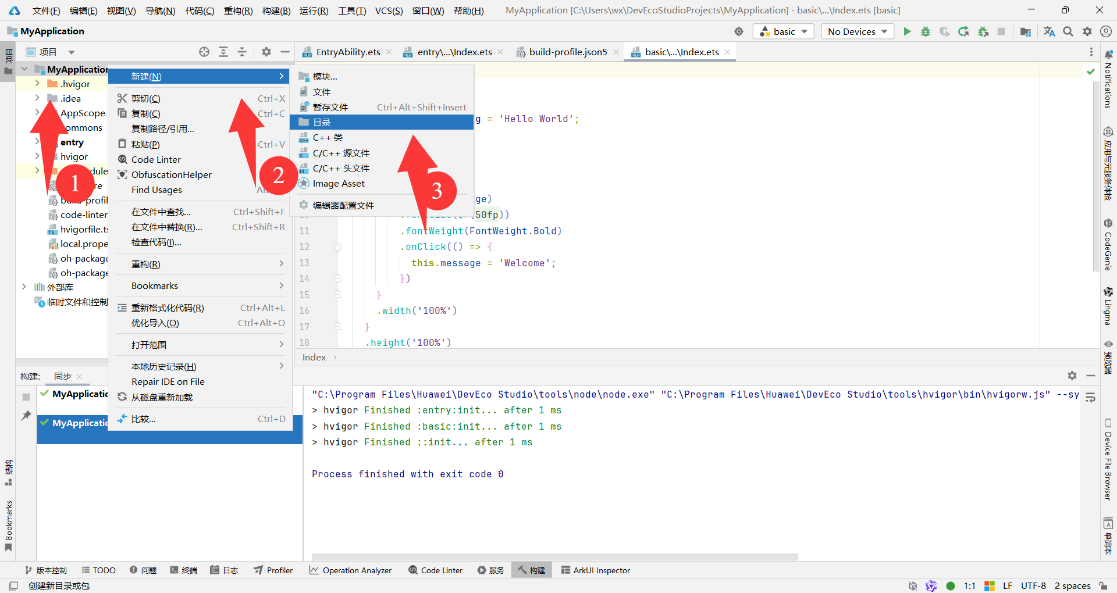Expand the .hvigor folder
1117x593 pixels.
click(x=37, y=84)
